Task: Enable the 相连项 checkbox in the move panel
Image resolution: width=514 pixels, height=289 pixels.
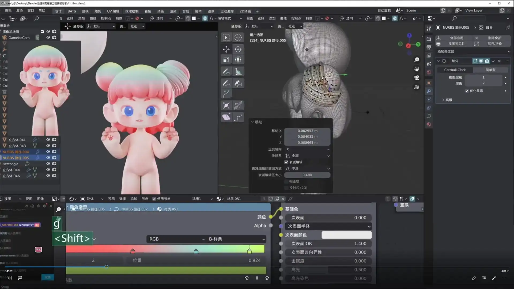Action: pyautogui.click(x=286, y=181)
